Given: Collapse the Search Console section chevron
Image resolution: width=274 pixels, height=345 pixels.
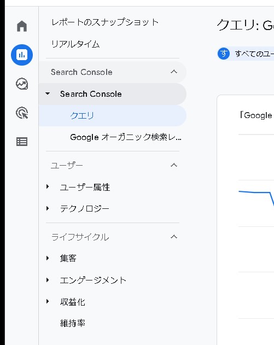Looking at the screenshot, I should (174, 72).
